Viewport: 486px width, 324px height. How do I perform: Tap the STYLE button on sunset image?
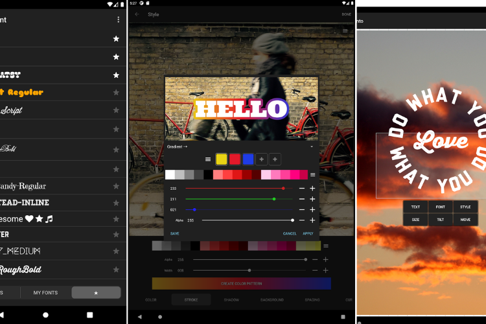(465, 207)
